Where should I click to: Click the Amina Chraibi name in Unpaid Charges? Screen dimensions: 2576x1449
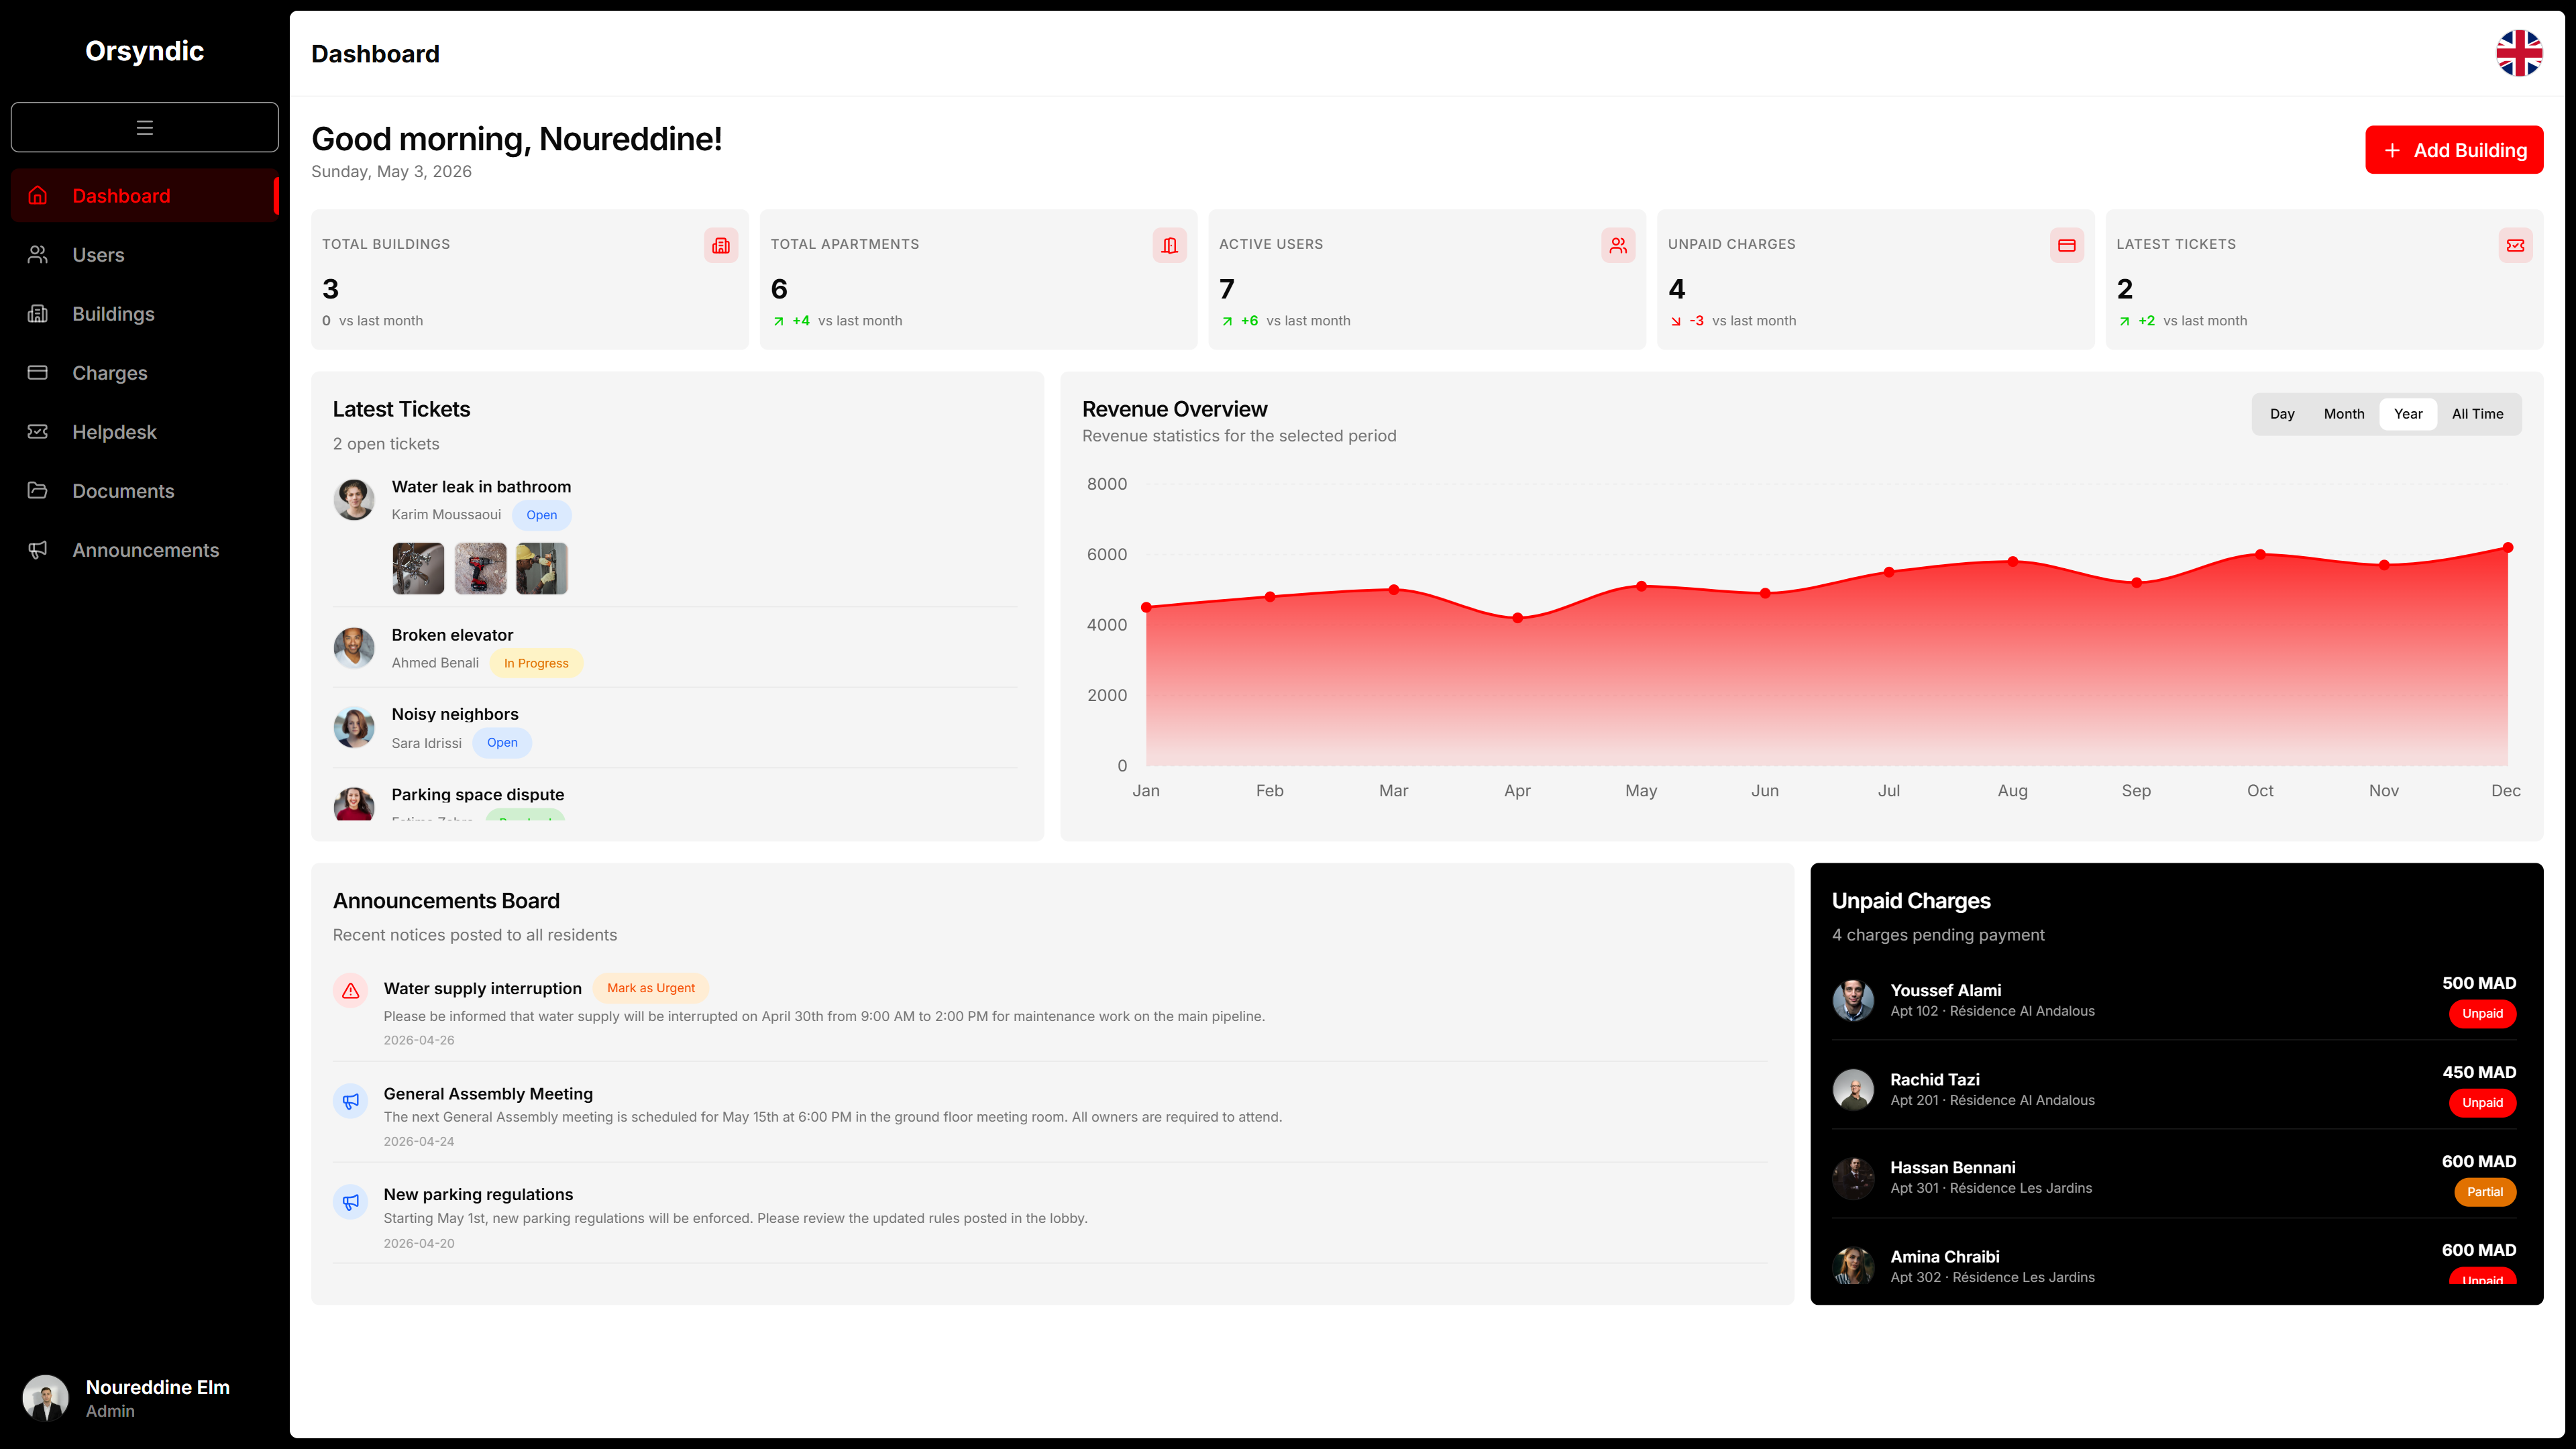pyautogui.click(x=1945, y=1257)
